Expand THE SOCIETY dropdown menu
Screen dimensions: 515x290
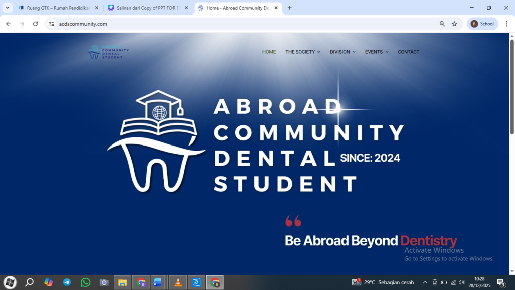click(x=302, y=52)
